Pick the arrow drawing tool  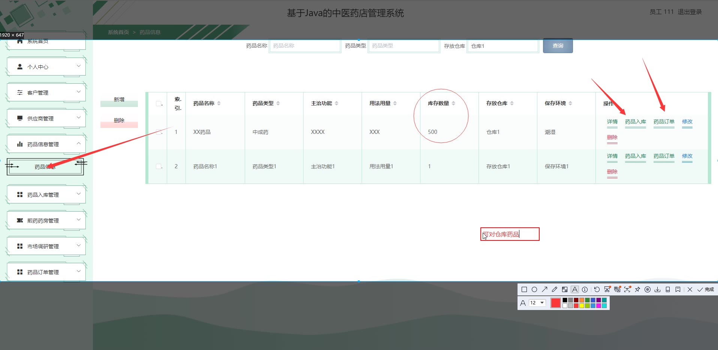point(544,289)
